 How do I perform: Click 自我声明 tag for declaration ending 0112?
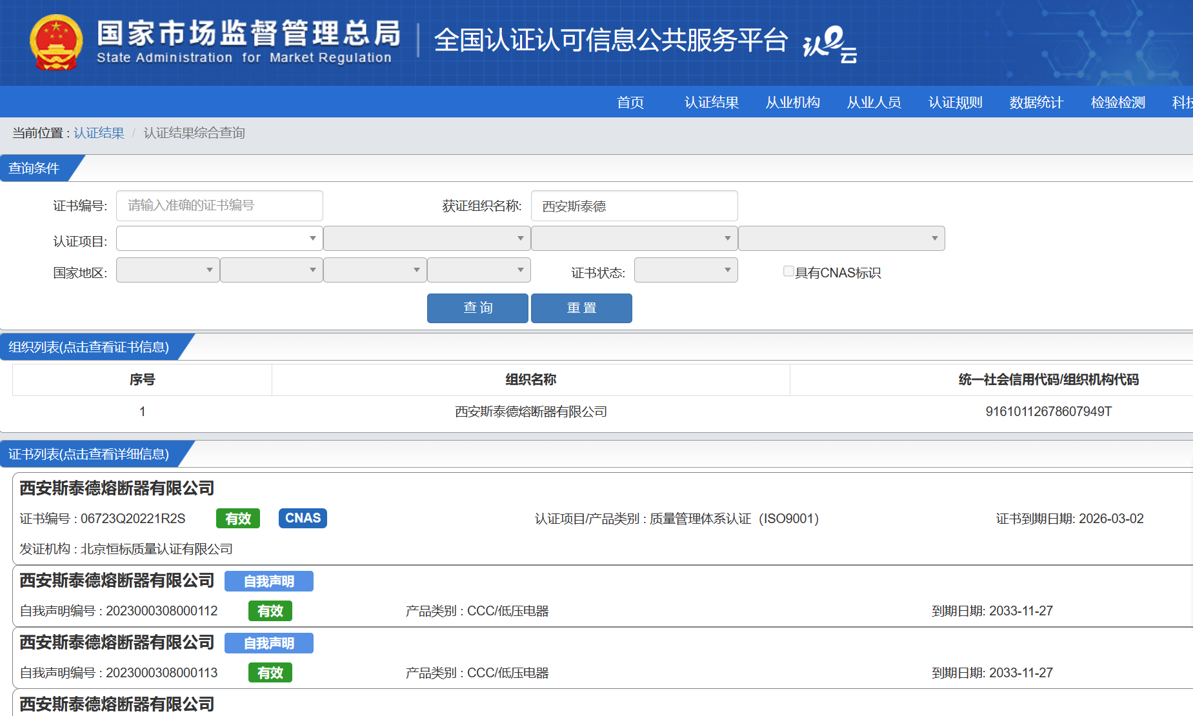[x=269, y=581]
